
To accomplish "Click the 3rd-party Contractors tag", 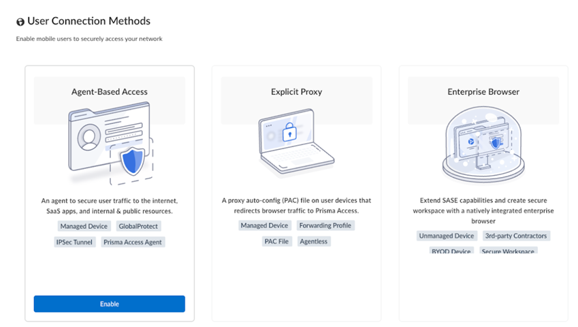I will click(515, 236).
